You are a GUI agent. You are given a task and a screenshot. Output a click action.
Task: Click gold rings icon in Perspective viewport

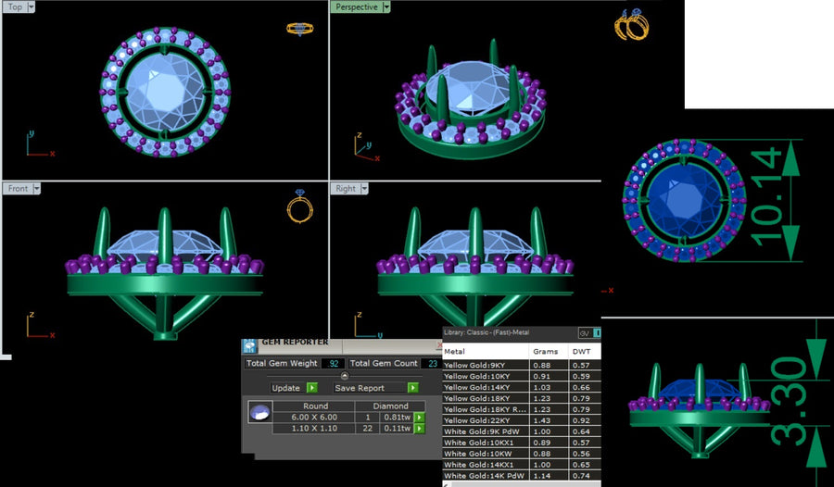tap(632, 24)
